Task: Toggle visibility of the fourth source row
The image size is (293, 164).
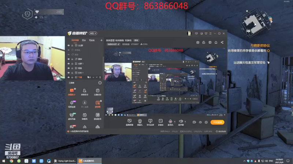Action: coord(68,59)
